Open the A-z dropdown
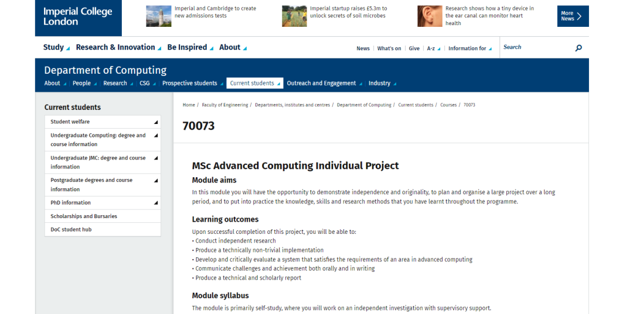This screenshot has height=314, width=633. (x=434, y=49)
